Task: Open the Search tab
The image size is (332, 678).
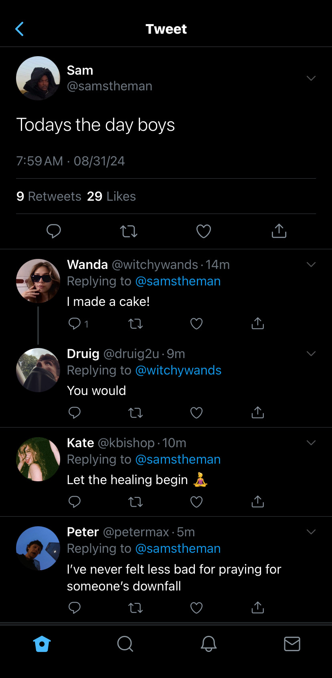Action: (x=125, y=644)
